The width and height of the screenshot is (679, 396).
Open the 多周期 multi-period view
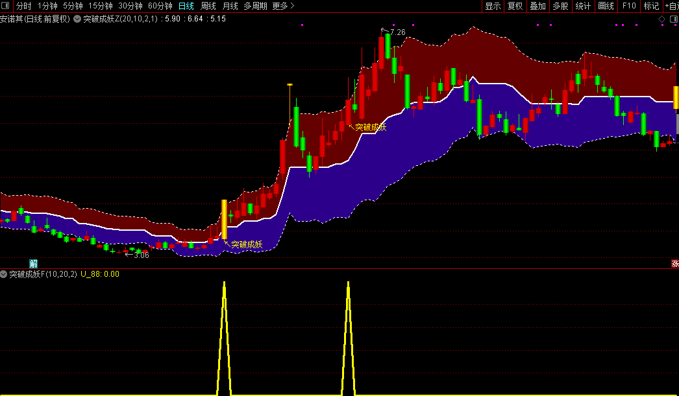(255, 6)
